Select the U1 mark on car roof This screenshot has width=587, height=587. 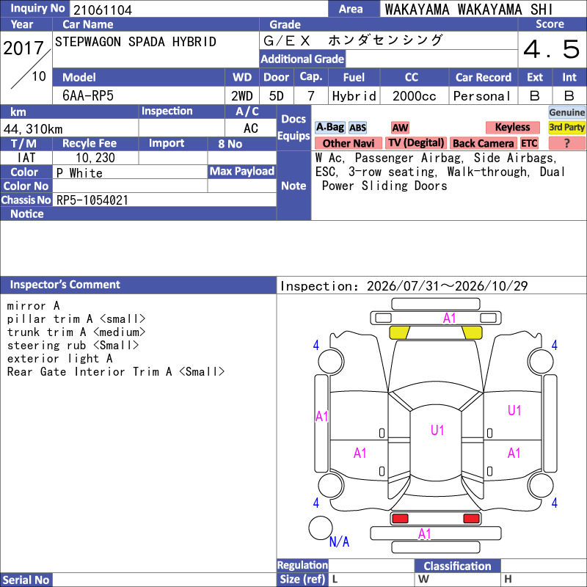437,430
